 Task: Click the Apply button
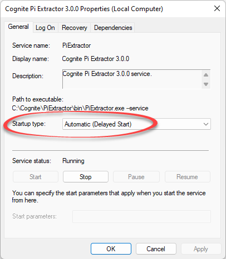coord(201,249)
